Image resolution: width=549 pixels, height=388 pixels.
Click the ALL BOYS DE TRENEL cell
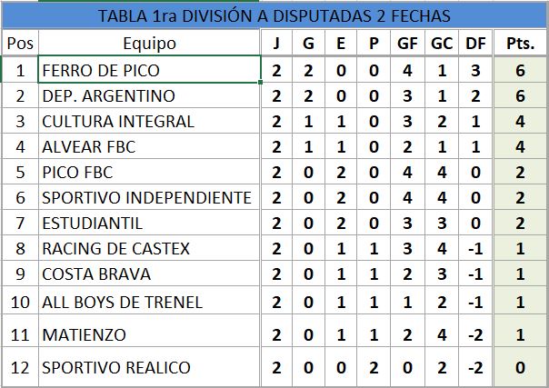tap(149, 302)
